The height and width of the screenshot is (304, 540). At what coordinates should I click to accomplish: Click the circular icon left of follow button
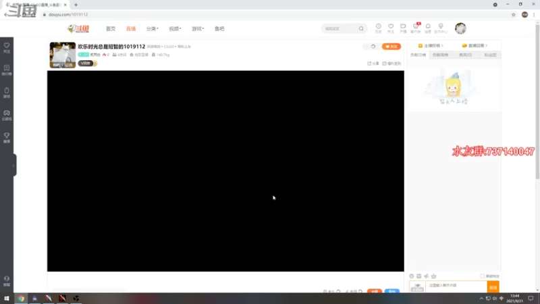373,47
